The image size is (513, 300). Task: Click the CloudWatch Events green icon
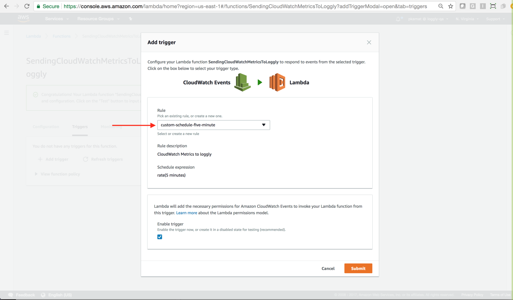pyautogui.click(x=242, y=82)
